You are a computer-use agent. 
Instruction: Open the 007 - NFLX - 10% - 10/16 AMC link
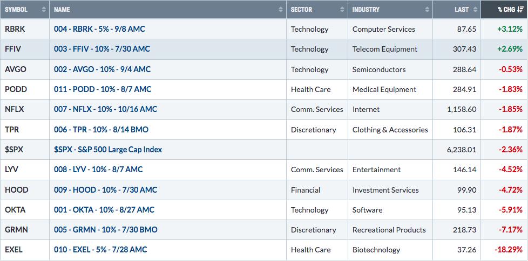coord(105,109)
